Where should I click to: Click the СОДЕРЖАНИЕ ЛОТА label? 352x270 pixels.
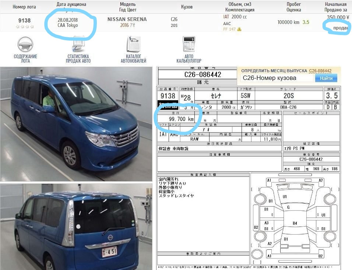tap(25, 59)
